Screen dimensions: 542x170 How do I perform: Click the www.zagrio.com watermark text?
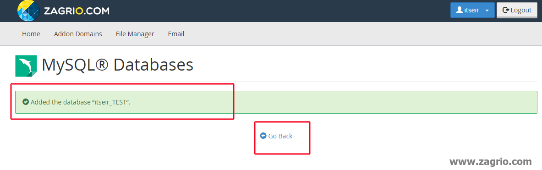[490, 161]
